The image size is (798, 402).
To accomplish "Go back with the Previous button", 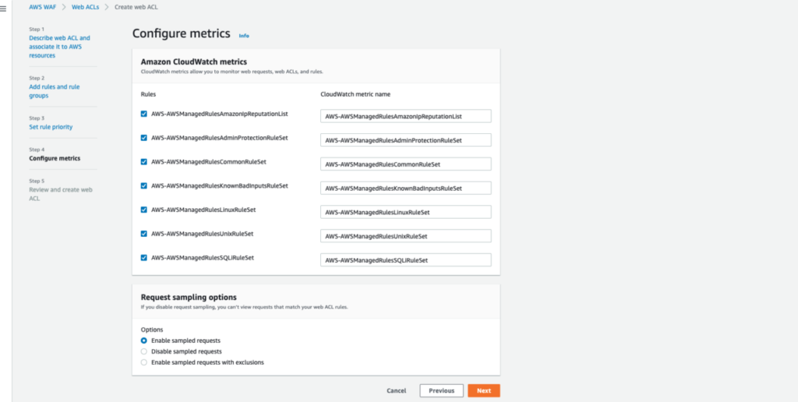I will [441, 391].
